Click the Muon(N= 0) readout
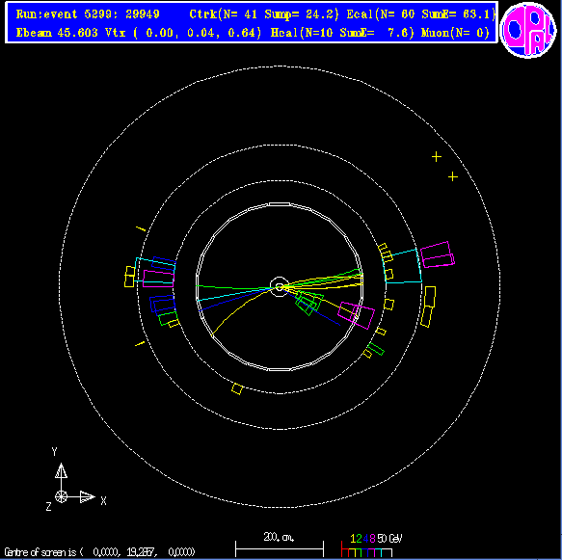This screenshot has width=562, height=560. 455,33
